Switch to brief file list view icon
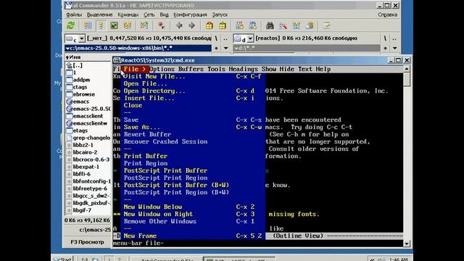 coord(88,26)
